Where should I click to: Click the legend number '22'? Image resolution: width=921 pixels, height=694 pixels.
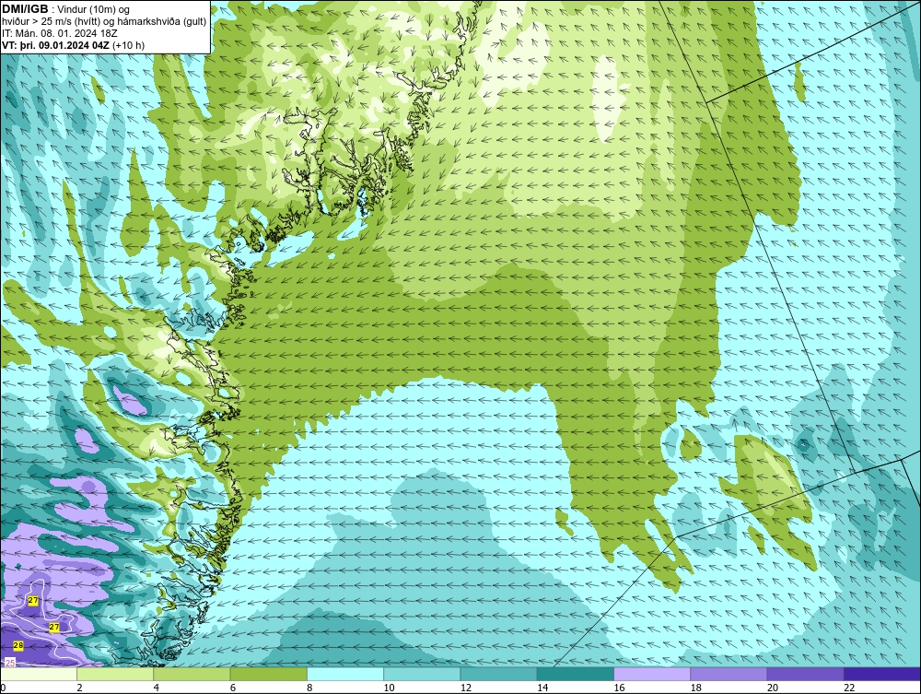(849, 688)
